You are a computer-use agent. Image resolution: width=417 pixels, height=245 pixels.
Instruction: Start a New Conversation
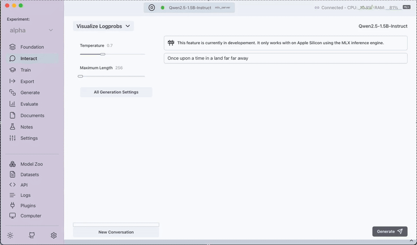coord(116,232)
